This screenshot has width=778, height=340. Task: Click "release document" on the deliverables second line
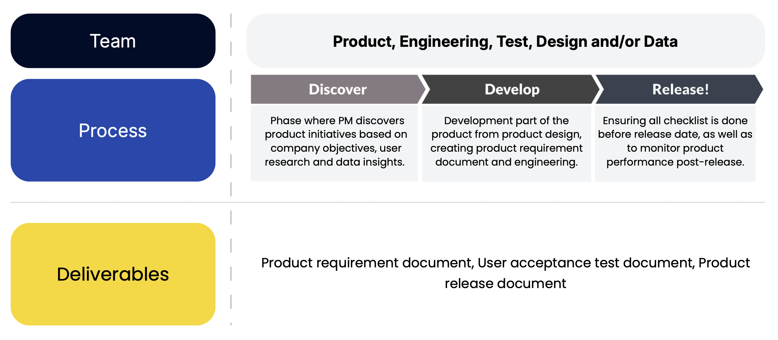pyautogui.click(x=506, y=284)
